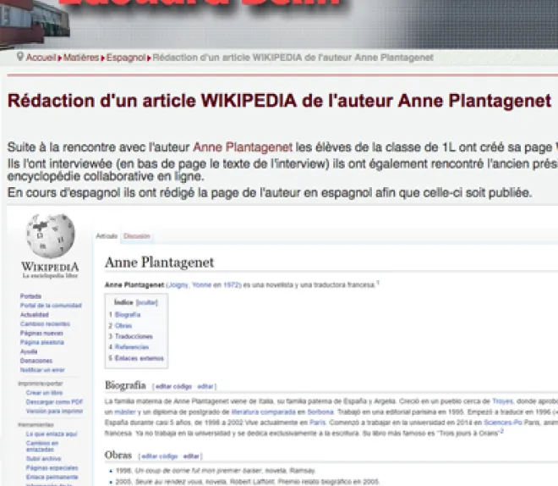Open Espagnol in the breadcrumb

point(126,58)
